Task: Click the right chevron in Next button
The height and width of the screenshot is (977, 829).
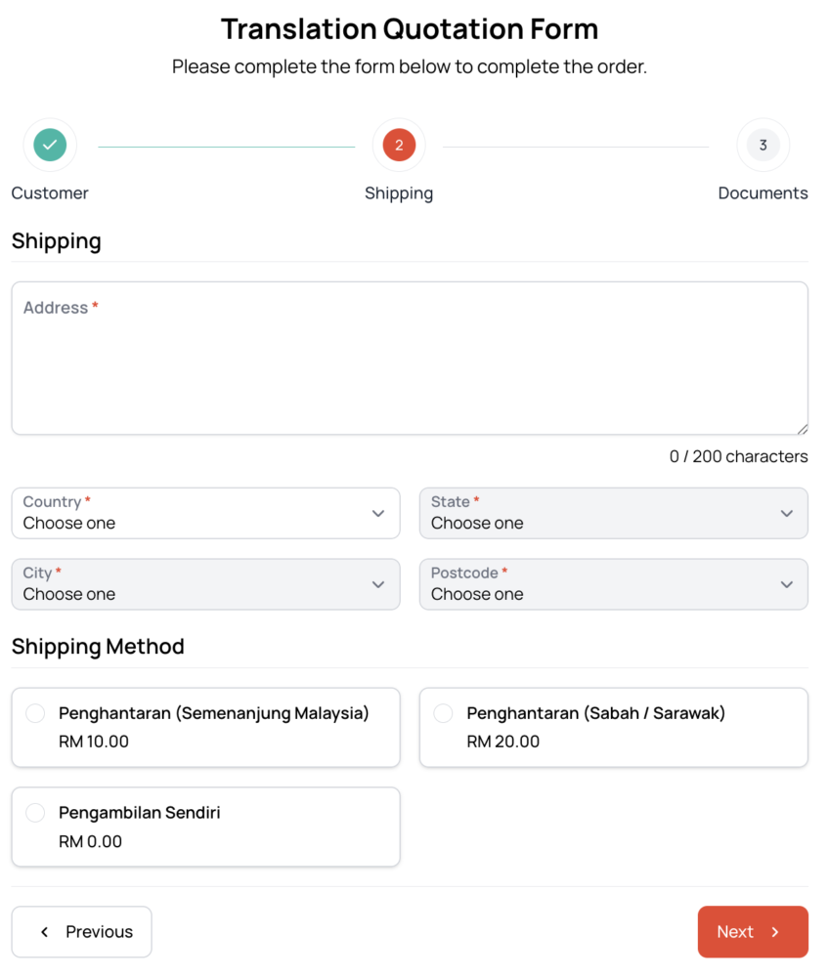Action: (775, 932)
